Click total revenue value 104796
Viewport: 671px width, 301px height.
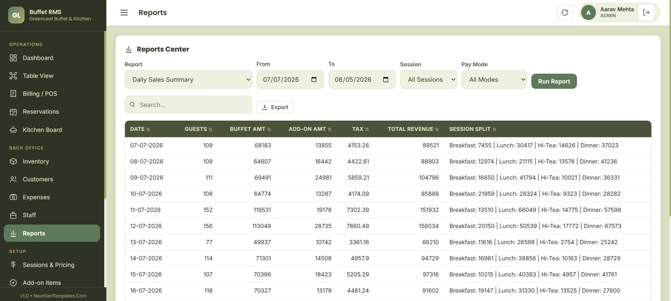click(429, 178)
